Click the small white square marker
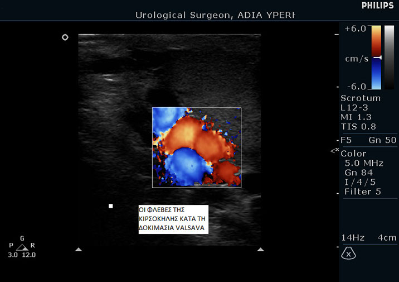Screen dimensions: 399x282 pyautogui.click(x=111, y=206)
